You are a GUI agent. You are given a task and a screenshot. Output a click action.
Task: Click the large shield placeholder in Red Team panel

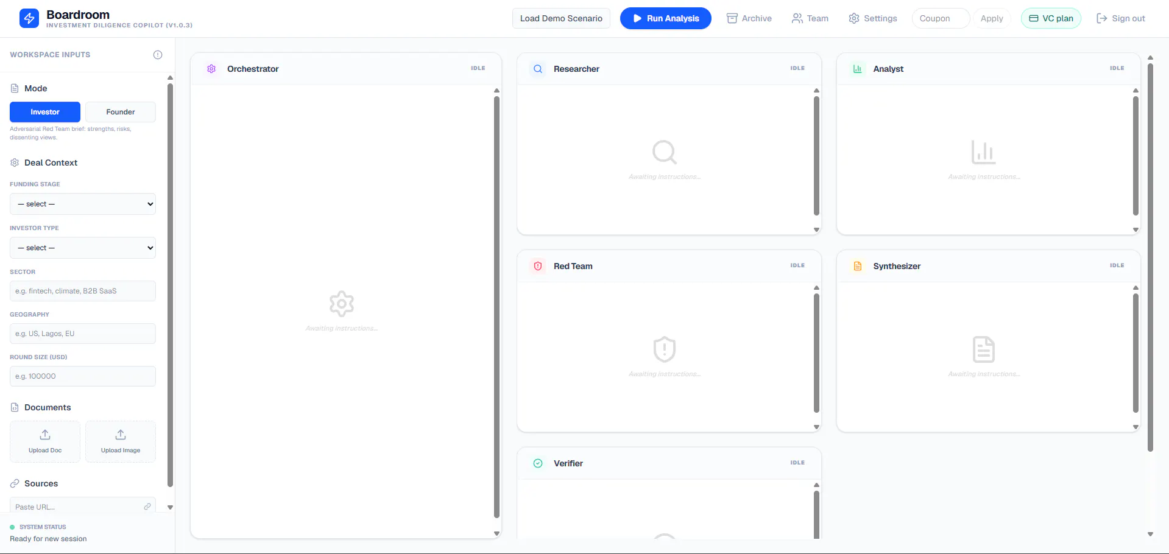[x=665, y=349]
